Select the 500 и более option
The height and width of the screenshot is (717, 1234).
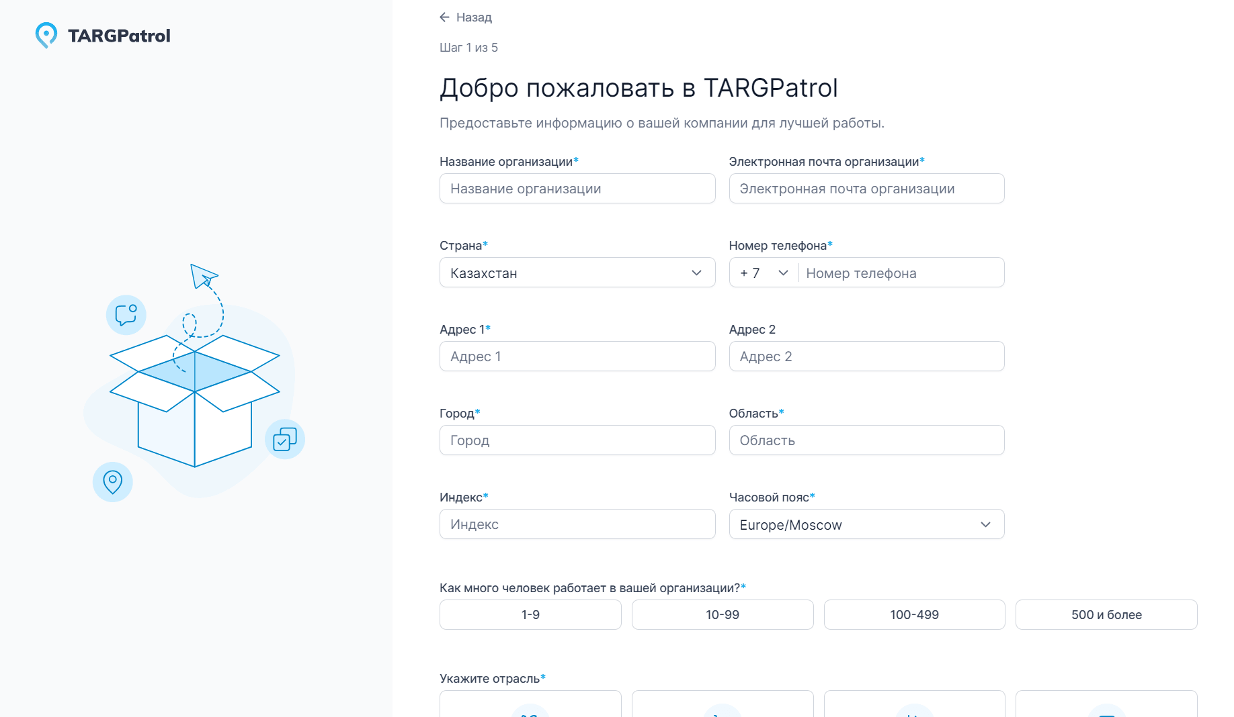(x=1106, y=614)
